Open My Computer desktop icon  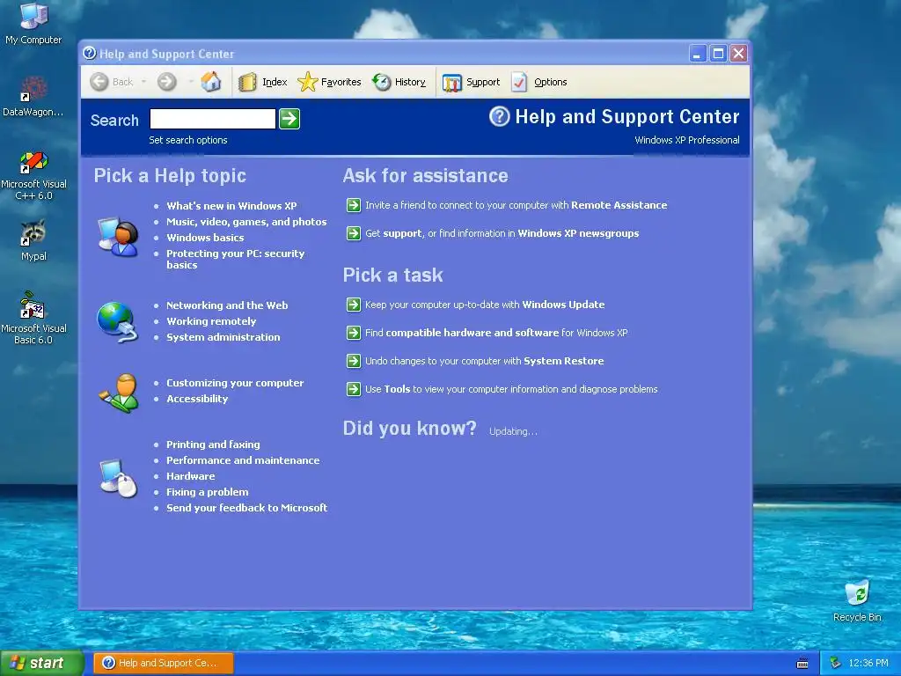click(33, 23)
